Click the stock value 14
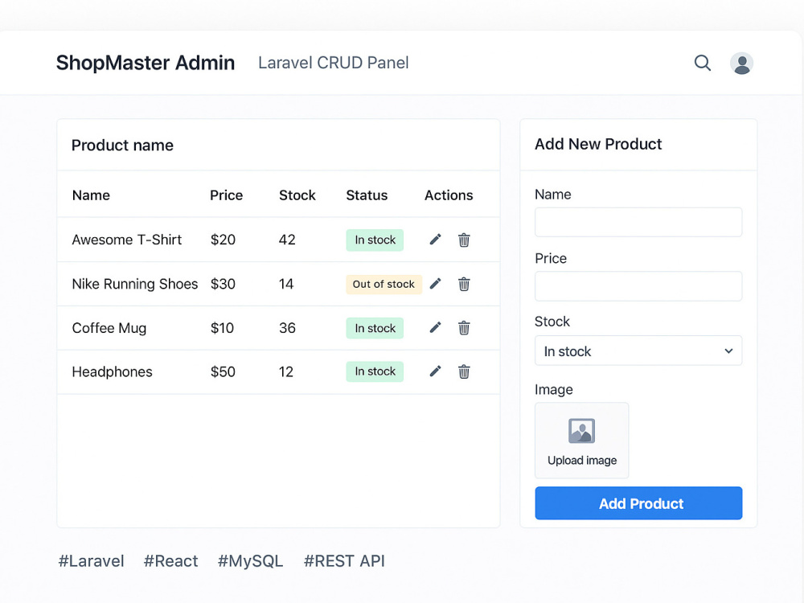The height and width of the screenshot is (603, 804). [x=286, y=284]
